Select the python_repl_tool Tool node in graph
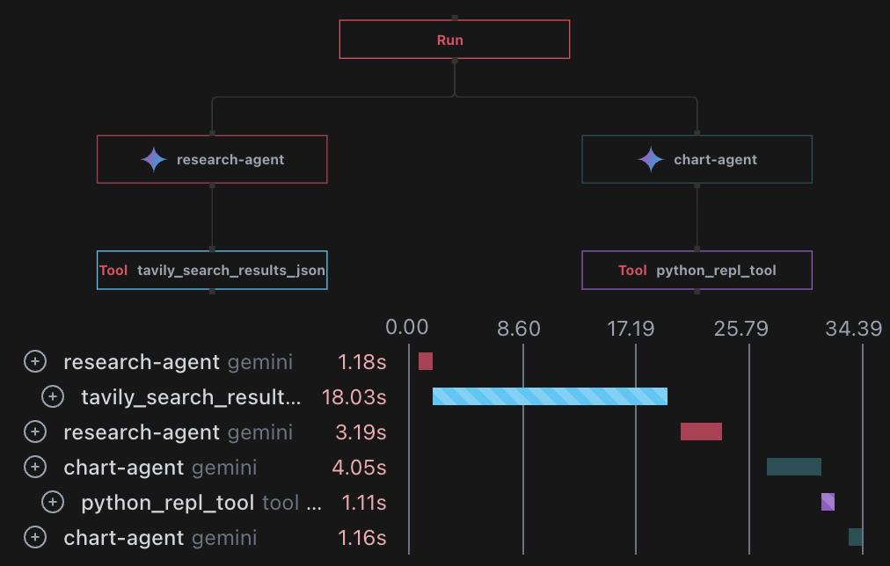The width and height of the screenshot is (890, 566). 697,270
